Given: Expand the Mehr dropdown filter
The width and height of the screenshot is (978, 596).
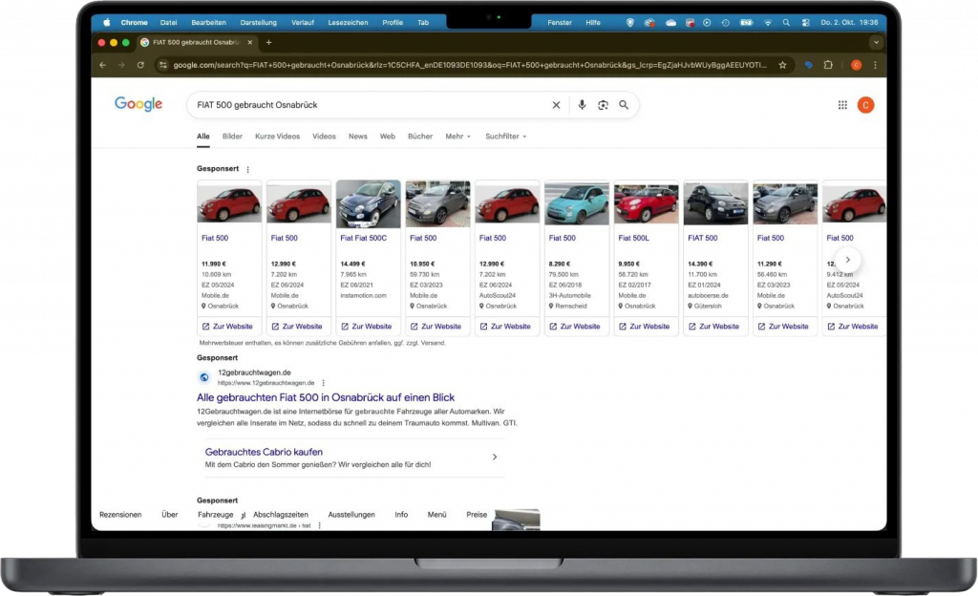Looking at the screenshot, I should point(457,137).
